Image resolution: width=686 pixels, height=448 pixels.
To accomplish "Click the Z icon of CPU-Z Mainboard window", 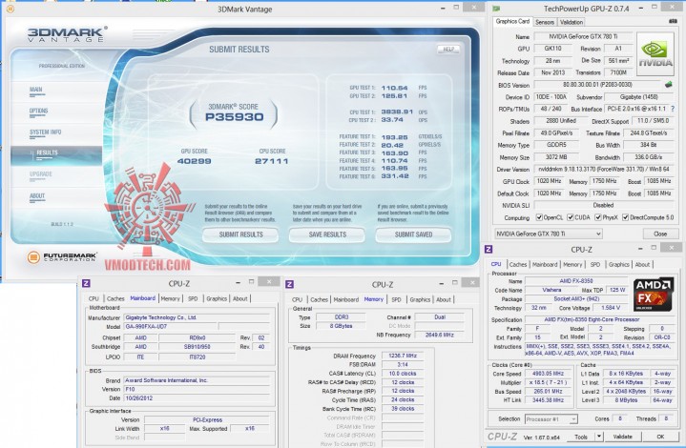I will tap(86, 283).
